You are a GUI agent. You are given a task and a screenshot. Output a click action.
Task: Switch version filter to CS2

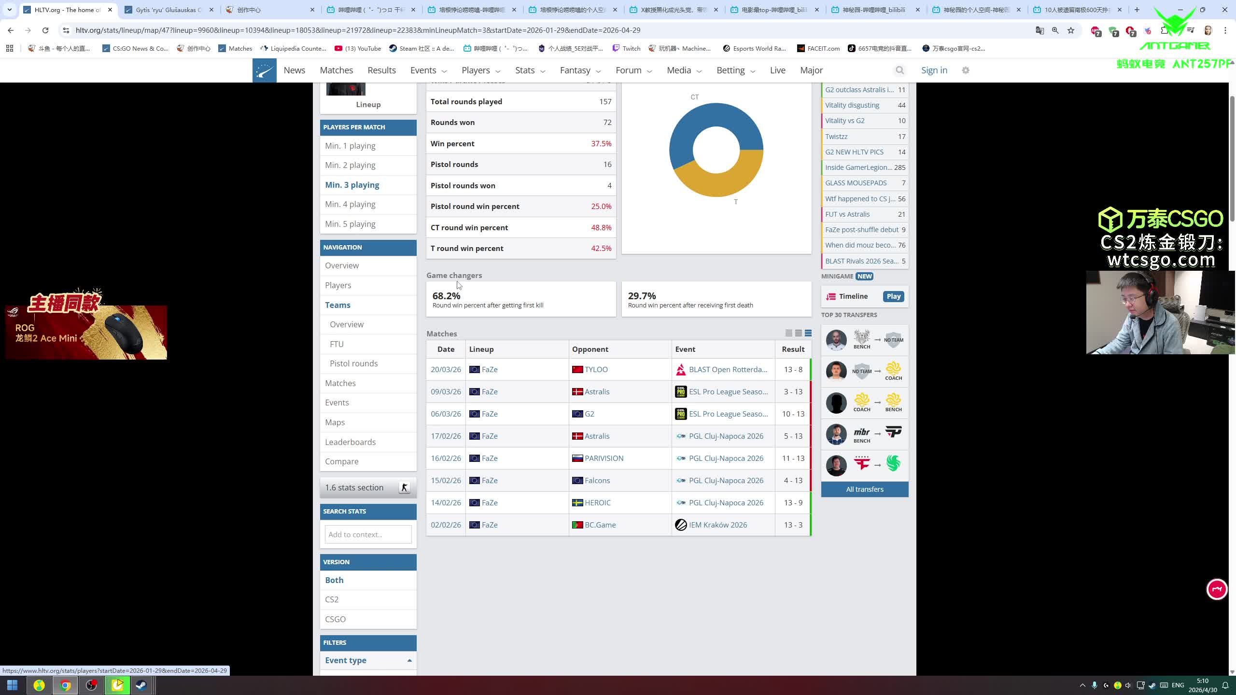tap(332, 599)
